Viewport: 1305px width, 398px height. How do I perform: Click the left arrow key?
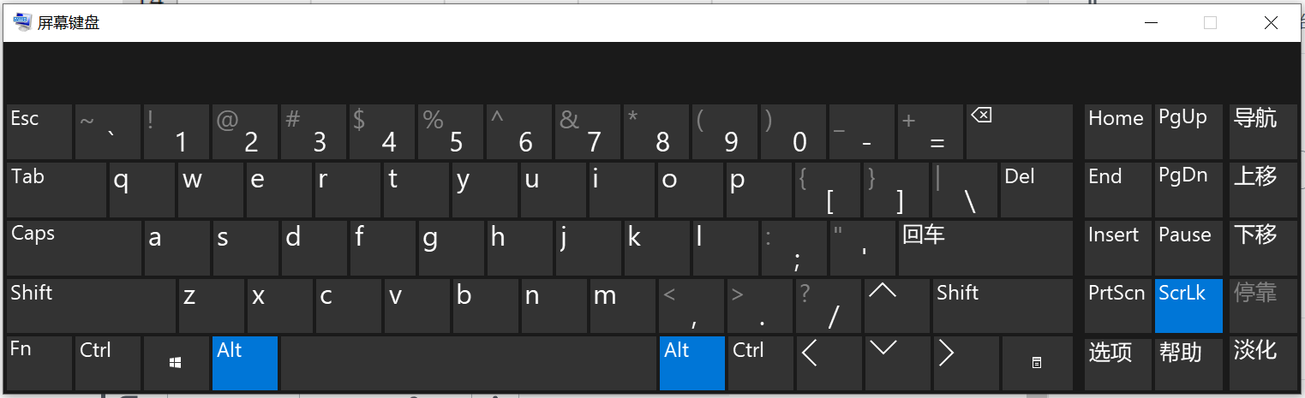(x=829, y=363)
